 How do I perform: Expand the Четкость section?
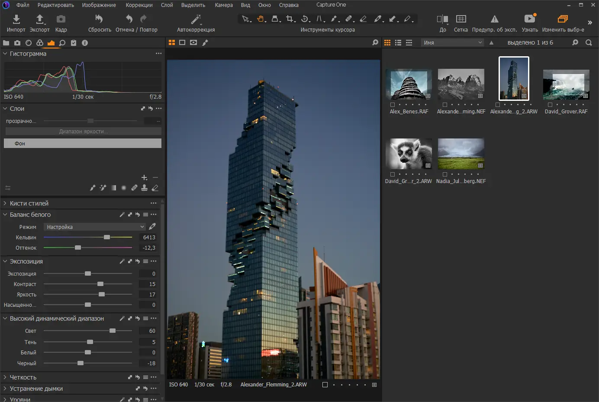pos(5,377)
